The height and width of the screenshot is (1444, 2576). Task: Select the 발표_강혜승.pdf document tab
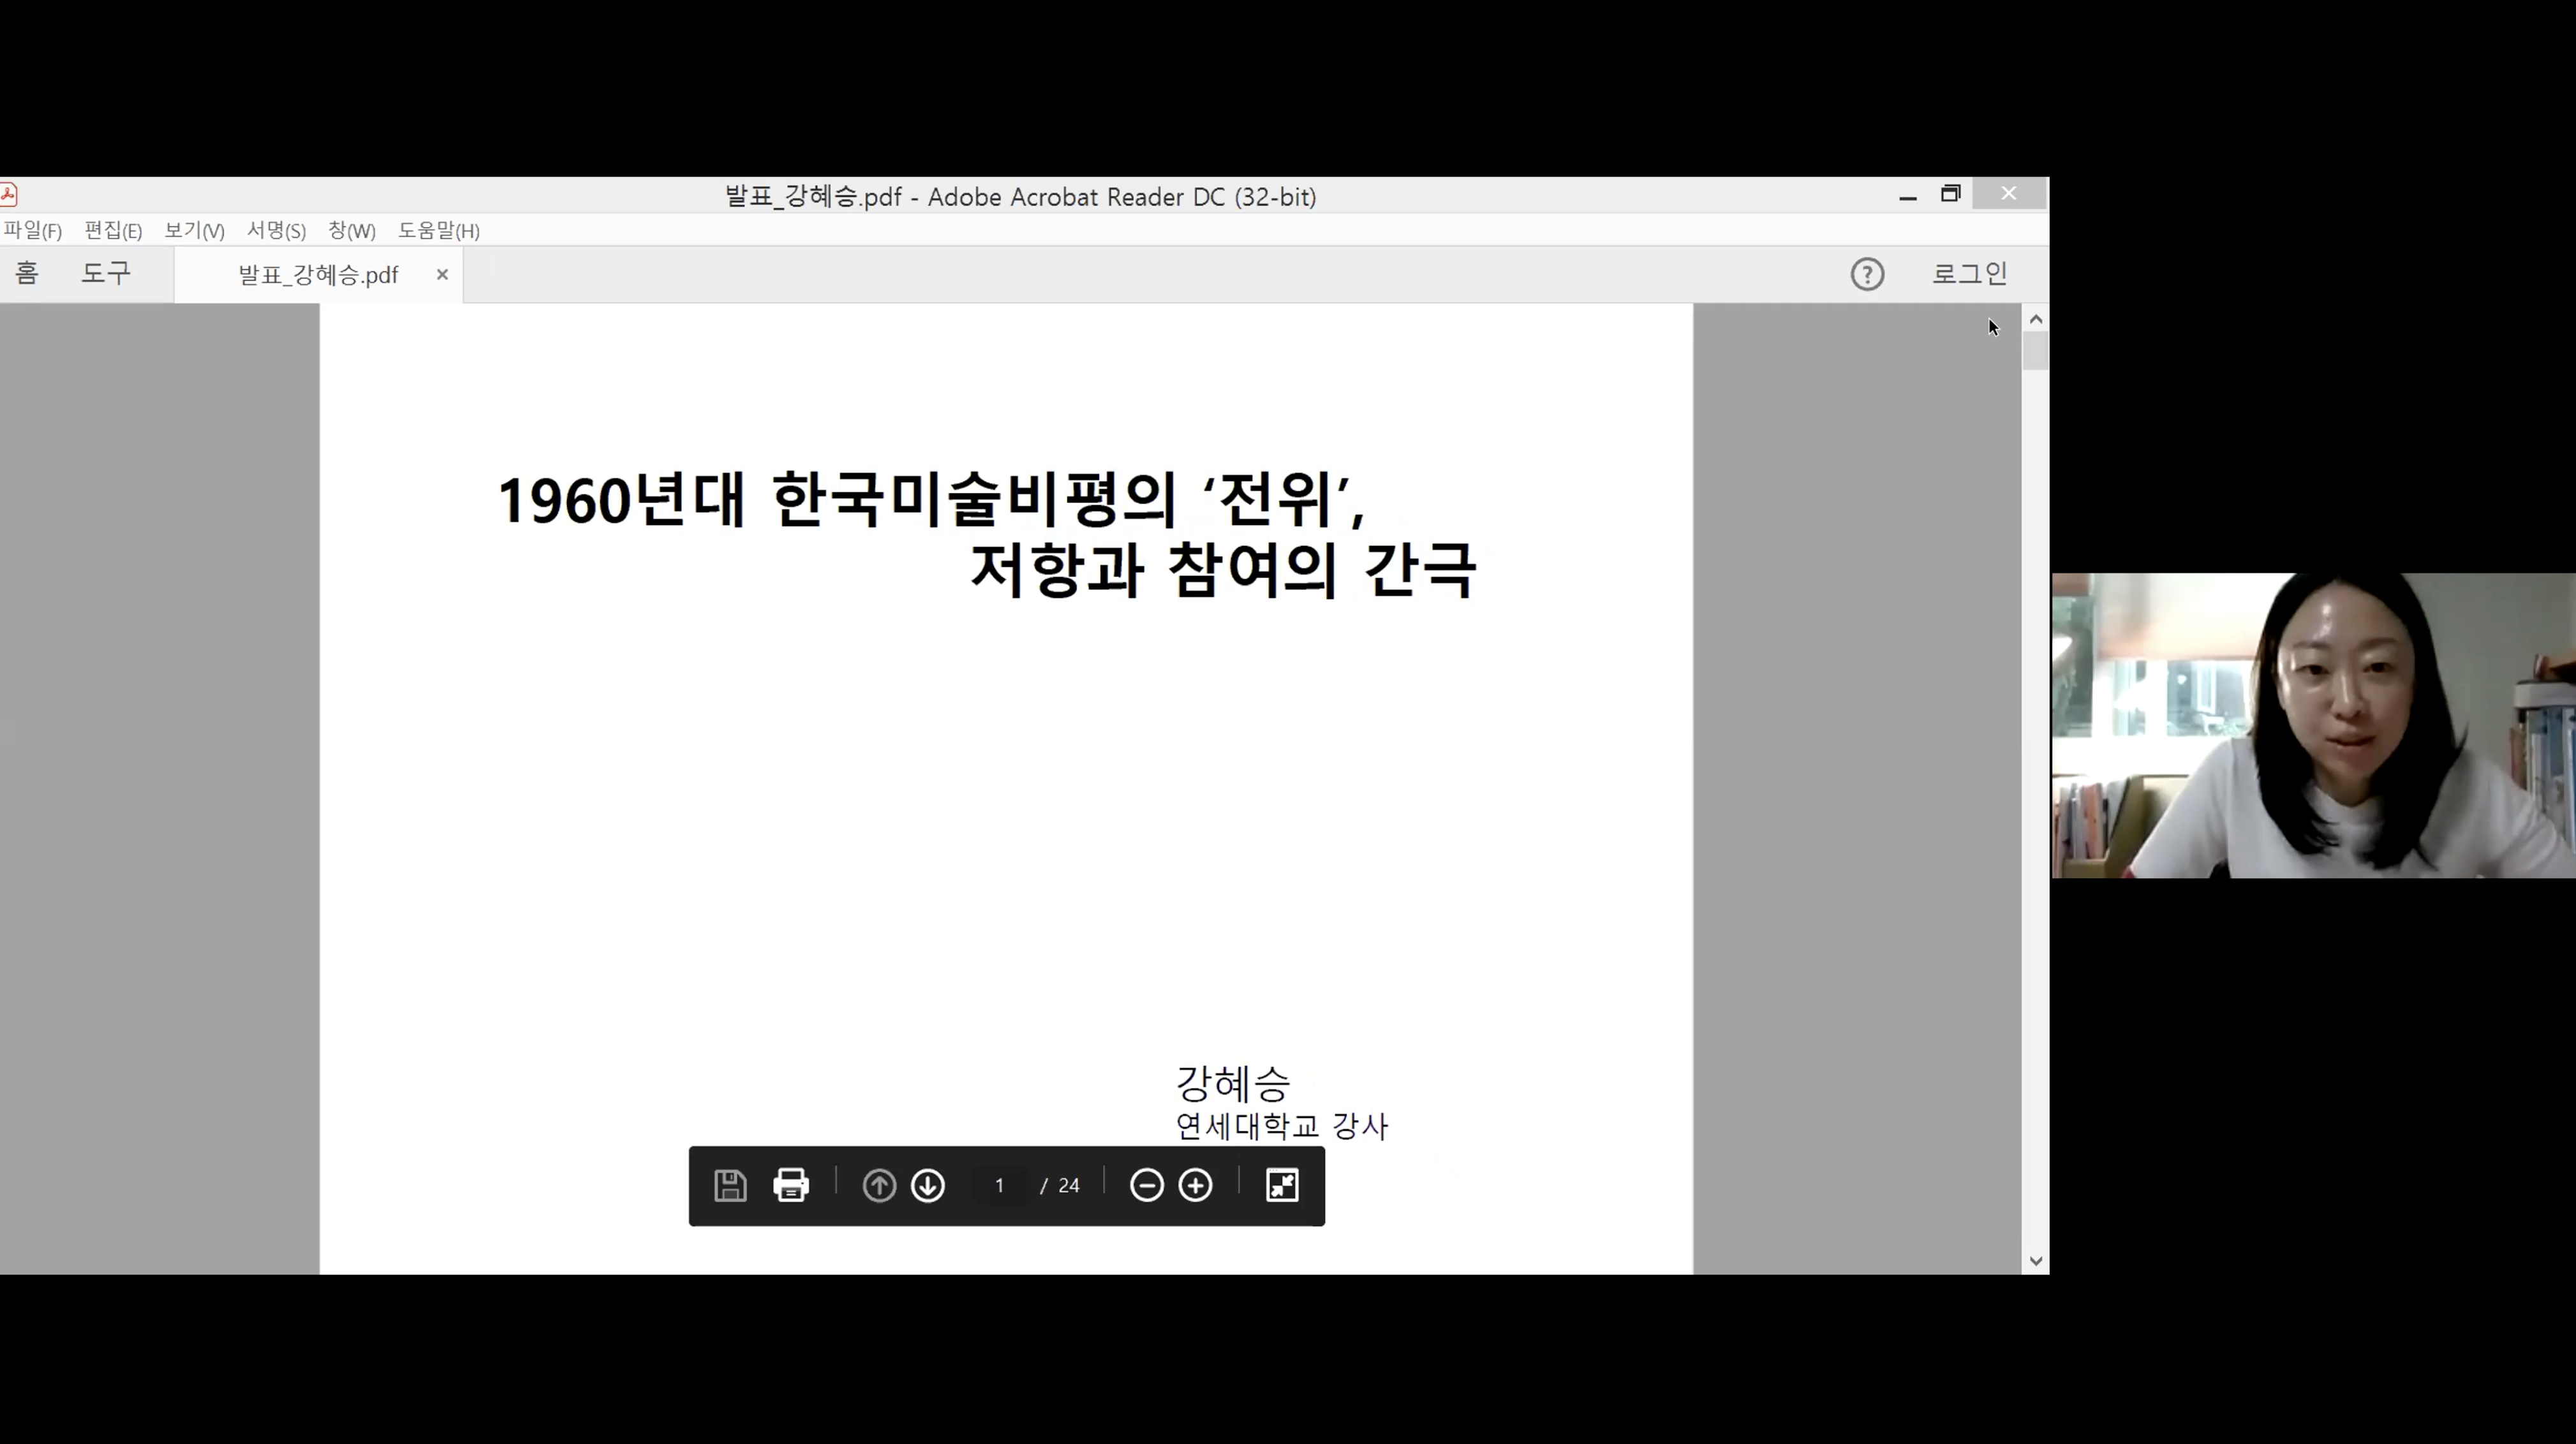318,275
